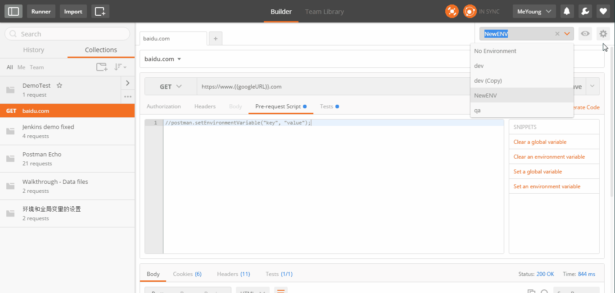Star the DemoTest collection

[59, 85]
